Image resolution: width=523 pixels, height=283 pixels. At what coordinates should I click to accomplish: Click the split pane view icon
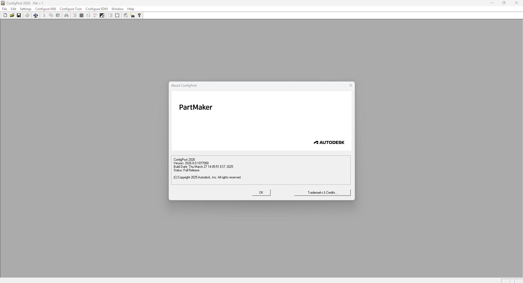110,16
